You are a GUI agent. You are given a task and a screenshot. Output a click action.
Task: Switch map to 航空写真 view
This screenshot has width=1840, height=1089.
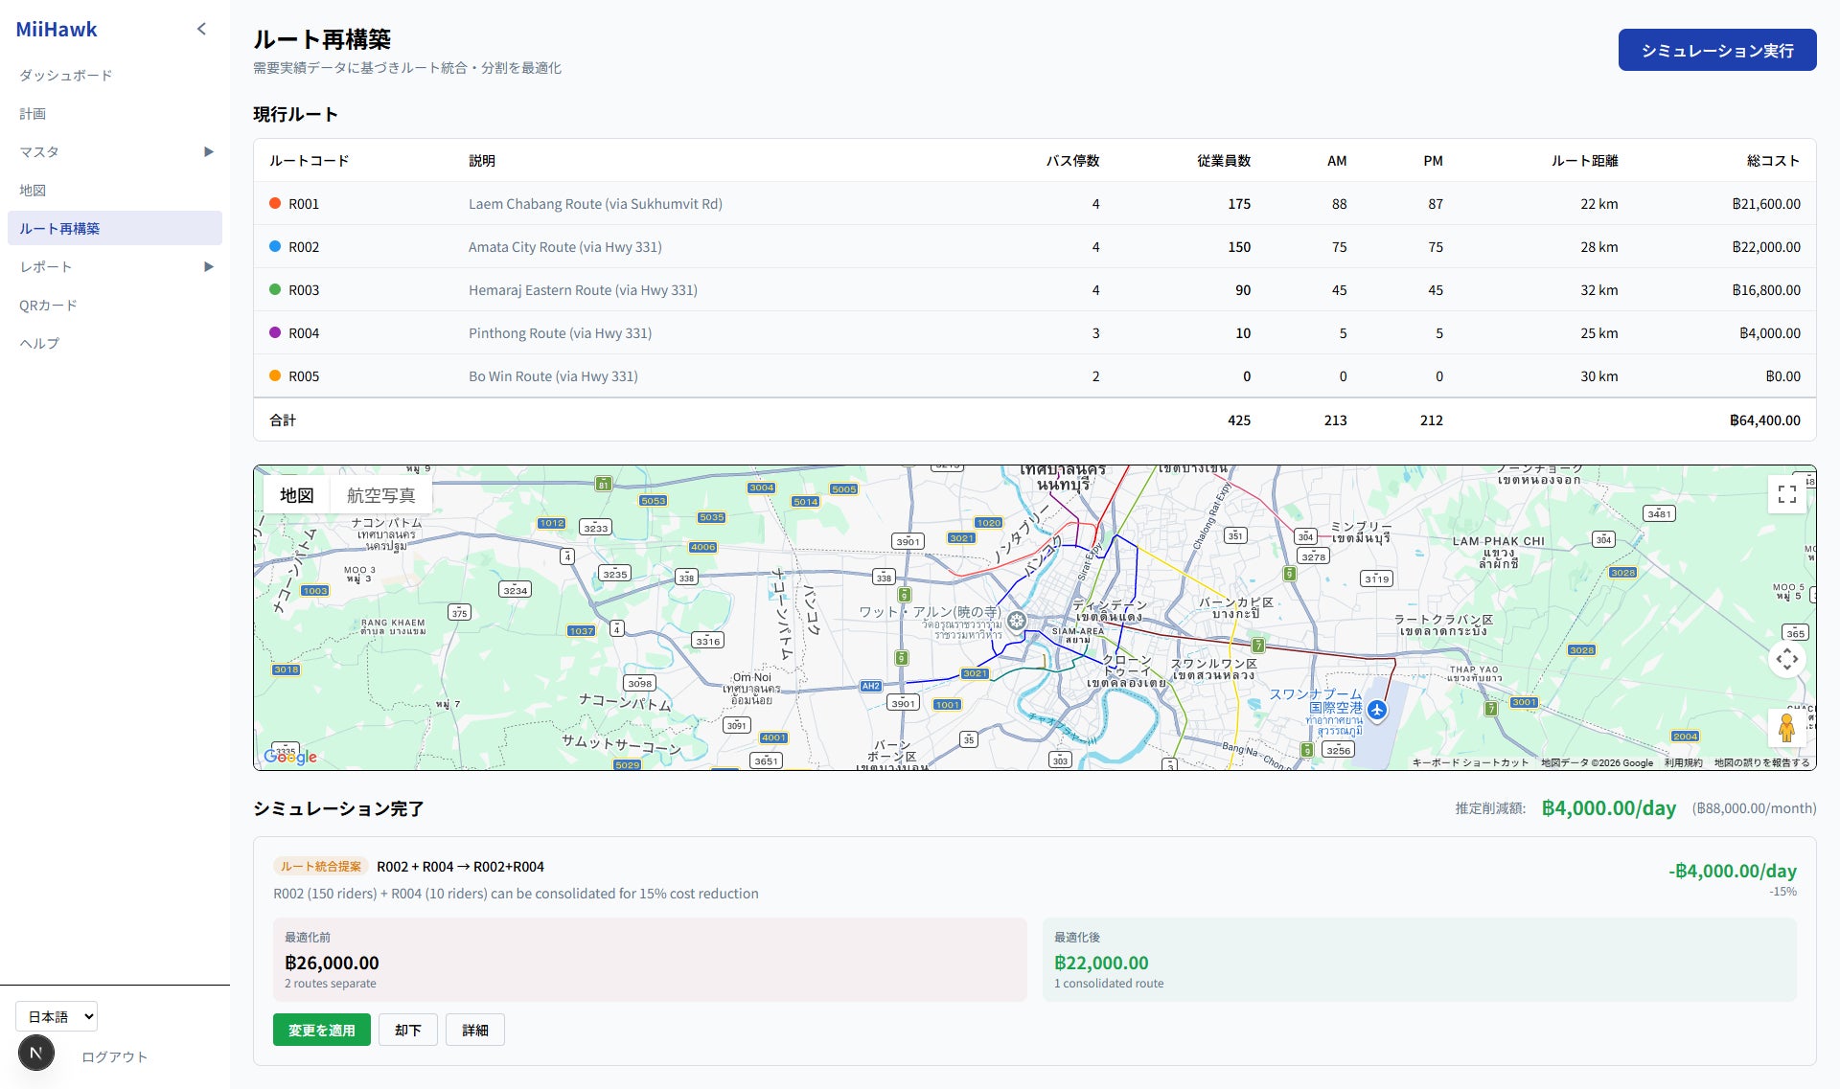380,495
